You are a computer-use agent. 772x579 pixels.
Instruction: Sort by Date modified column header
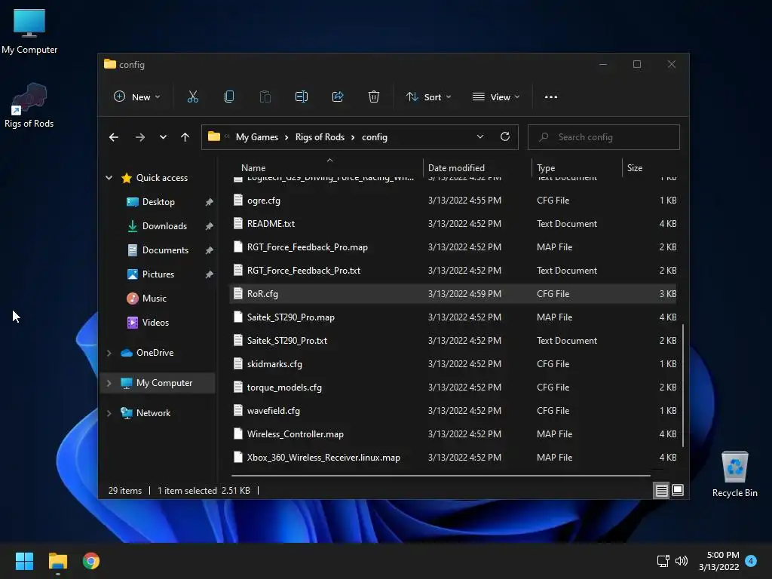tap(477, 167)
